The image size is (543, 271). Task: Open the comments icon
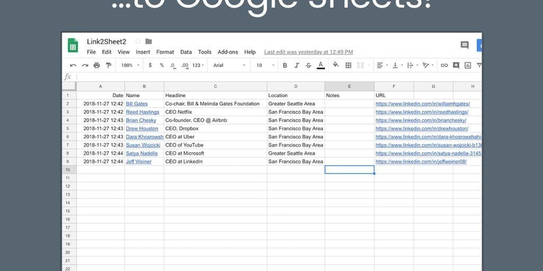pyautogui.click(x=465, y=45)
